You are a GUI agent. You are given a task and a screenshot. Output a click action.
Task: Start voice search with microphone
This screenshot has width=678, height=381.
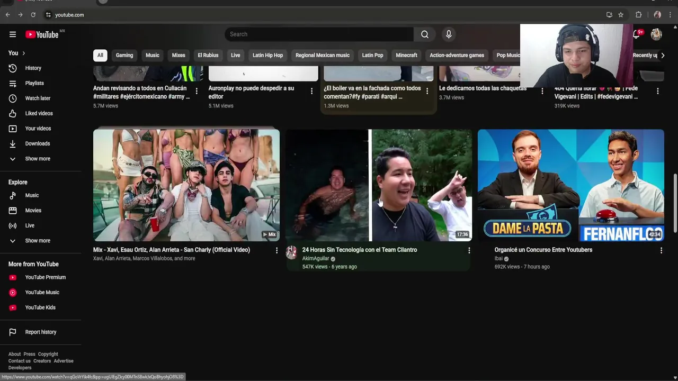[449, 34]
